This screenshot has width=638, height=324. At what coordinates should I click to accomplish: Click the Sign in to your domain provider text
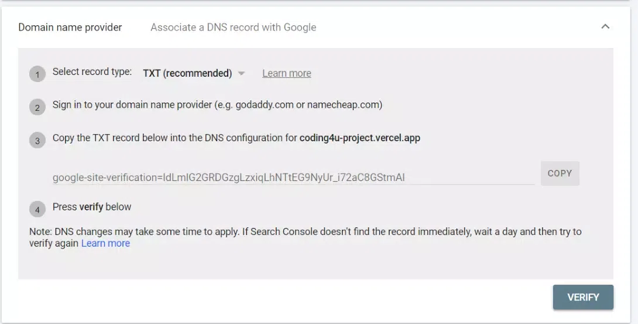pos(217,105)
